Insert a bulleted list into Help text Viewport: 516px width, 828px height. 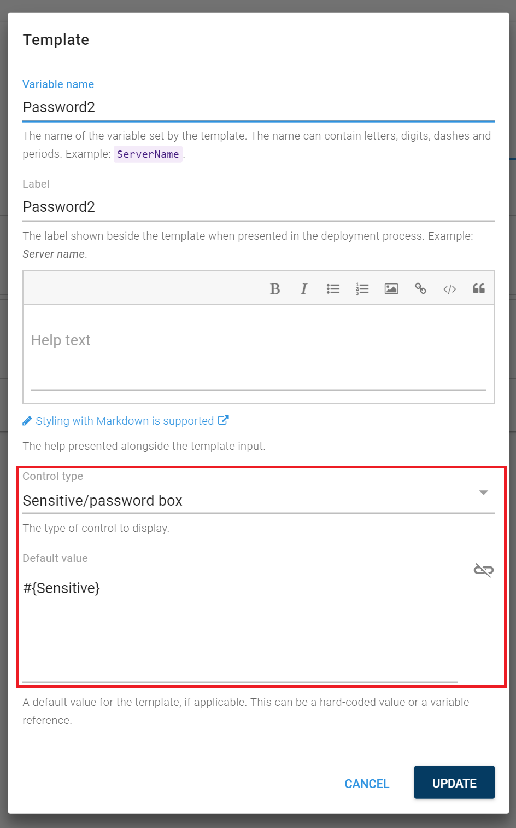click(333, 288)
